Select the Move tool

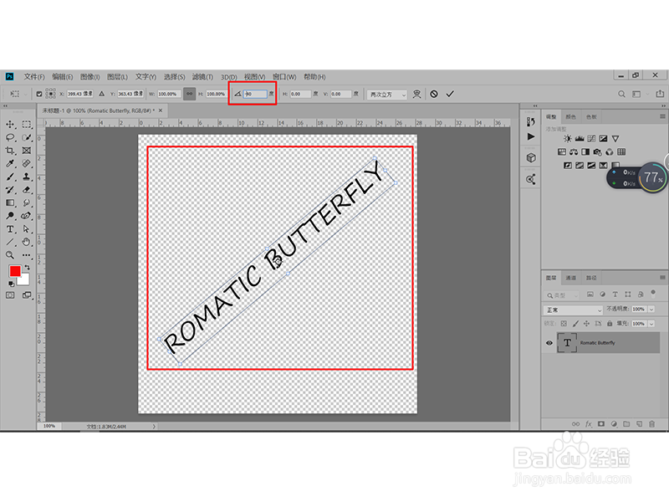(10, 125)
